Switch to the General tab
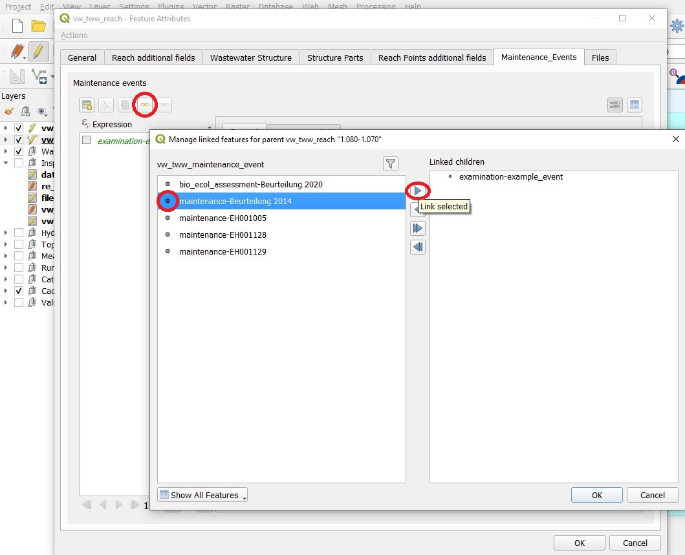Screen dimensions: 685x555 click(x=82, y=58)
